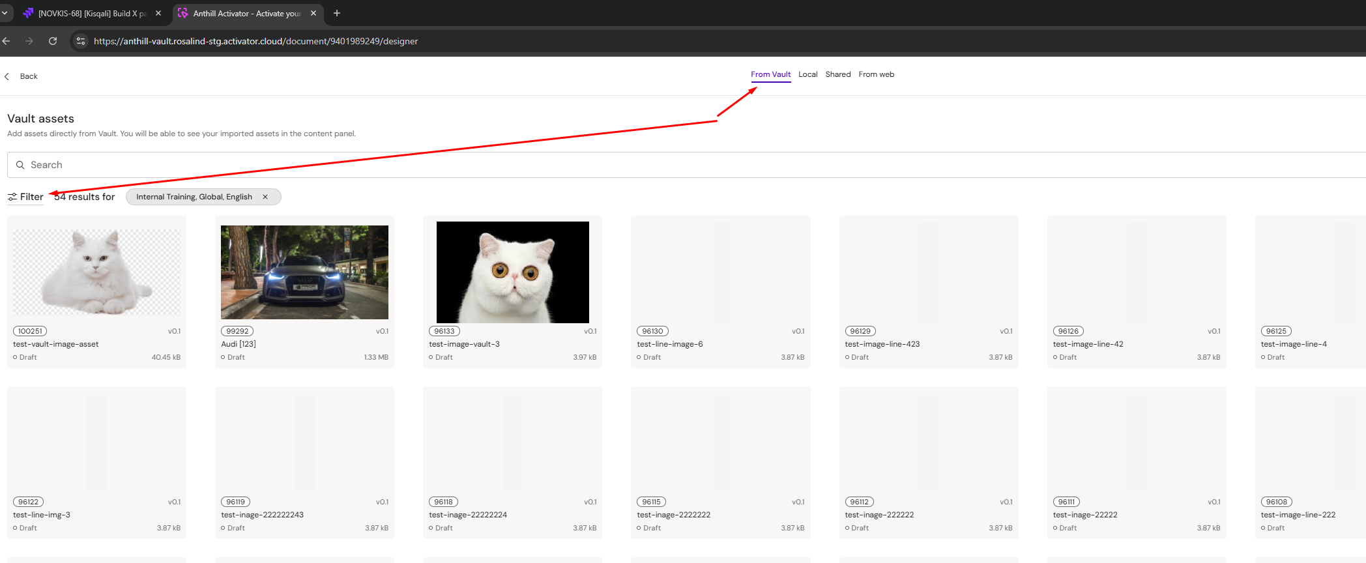Open the Shared tab

pyautogui.click(x=838, y=74)
